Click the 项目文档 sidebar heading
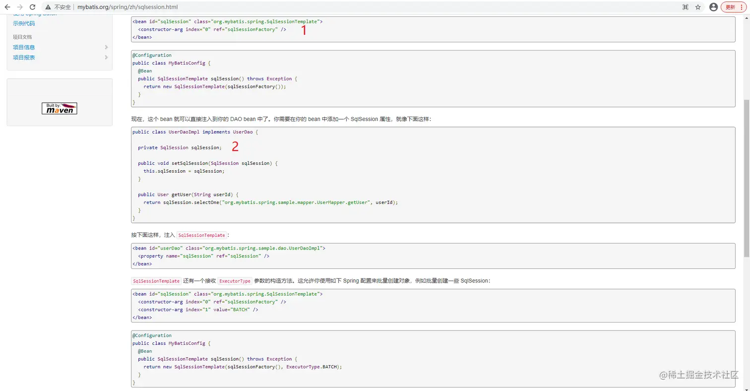 [x=22, y=37]
